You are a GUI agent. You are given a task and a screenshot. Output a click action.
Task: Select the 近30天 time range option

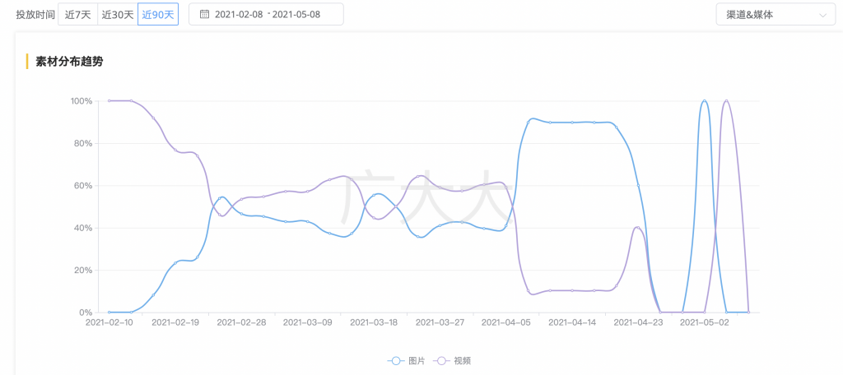tap(118, 15)
